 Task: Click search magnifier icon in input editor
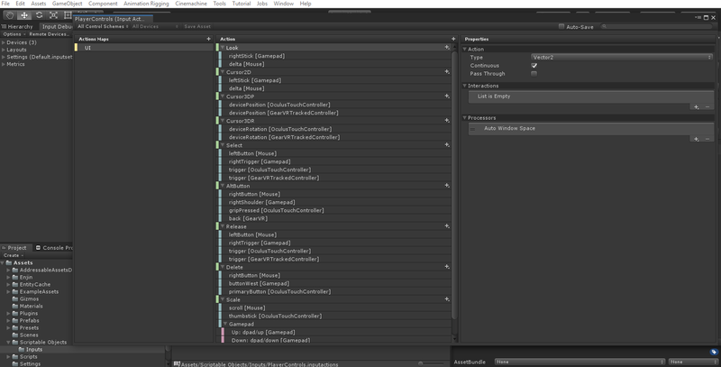(604, 27)
